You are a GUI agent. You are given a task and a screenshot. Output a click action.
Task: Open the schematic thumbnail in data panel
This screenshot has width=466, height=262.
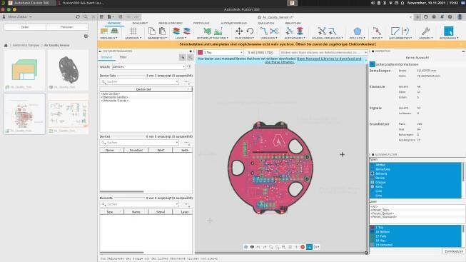point(68,114)
